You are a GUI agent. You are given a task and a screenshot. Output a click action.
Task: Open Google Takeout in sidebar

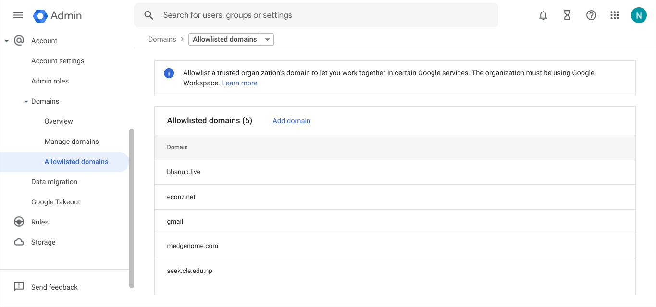pyautogui.click(x=56, y=202)
